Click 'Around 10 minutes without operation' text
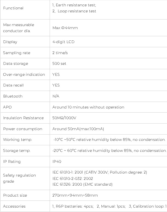The width and height of the screenshot is (167, 212). pyautogui.click(x=88, y=107)
